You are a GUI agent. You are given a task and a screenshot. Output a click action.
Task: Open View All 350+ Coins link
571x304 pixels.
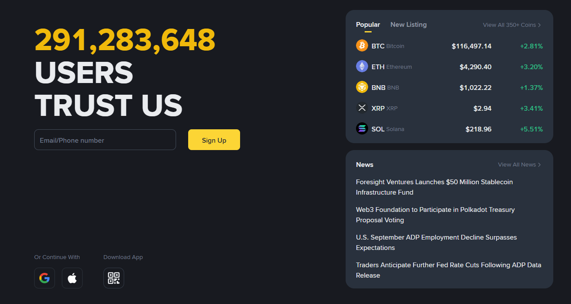tap(512, 25)
